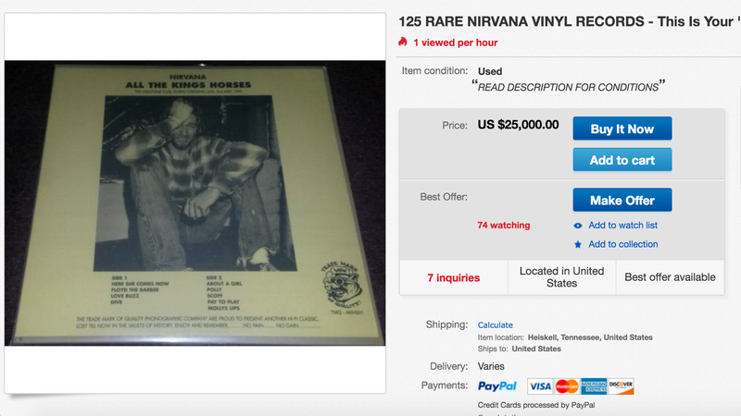This screenshot has width=741, height=416.
Task: Click the Discover card icon
Action: point(621,386)
